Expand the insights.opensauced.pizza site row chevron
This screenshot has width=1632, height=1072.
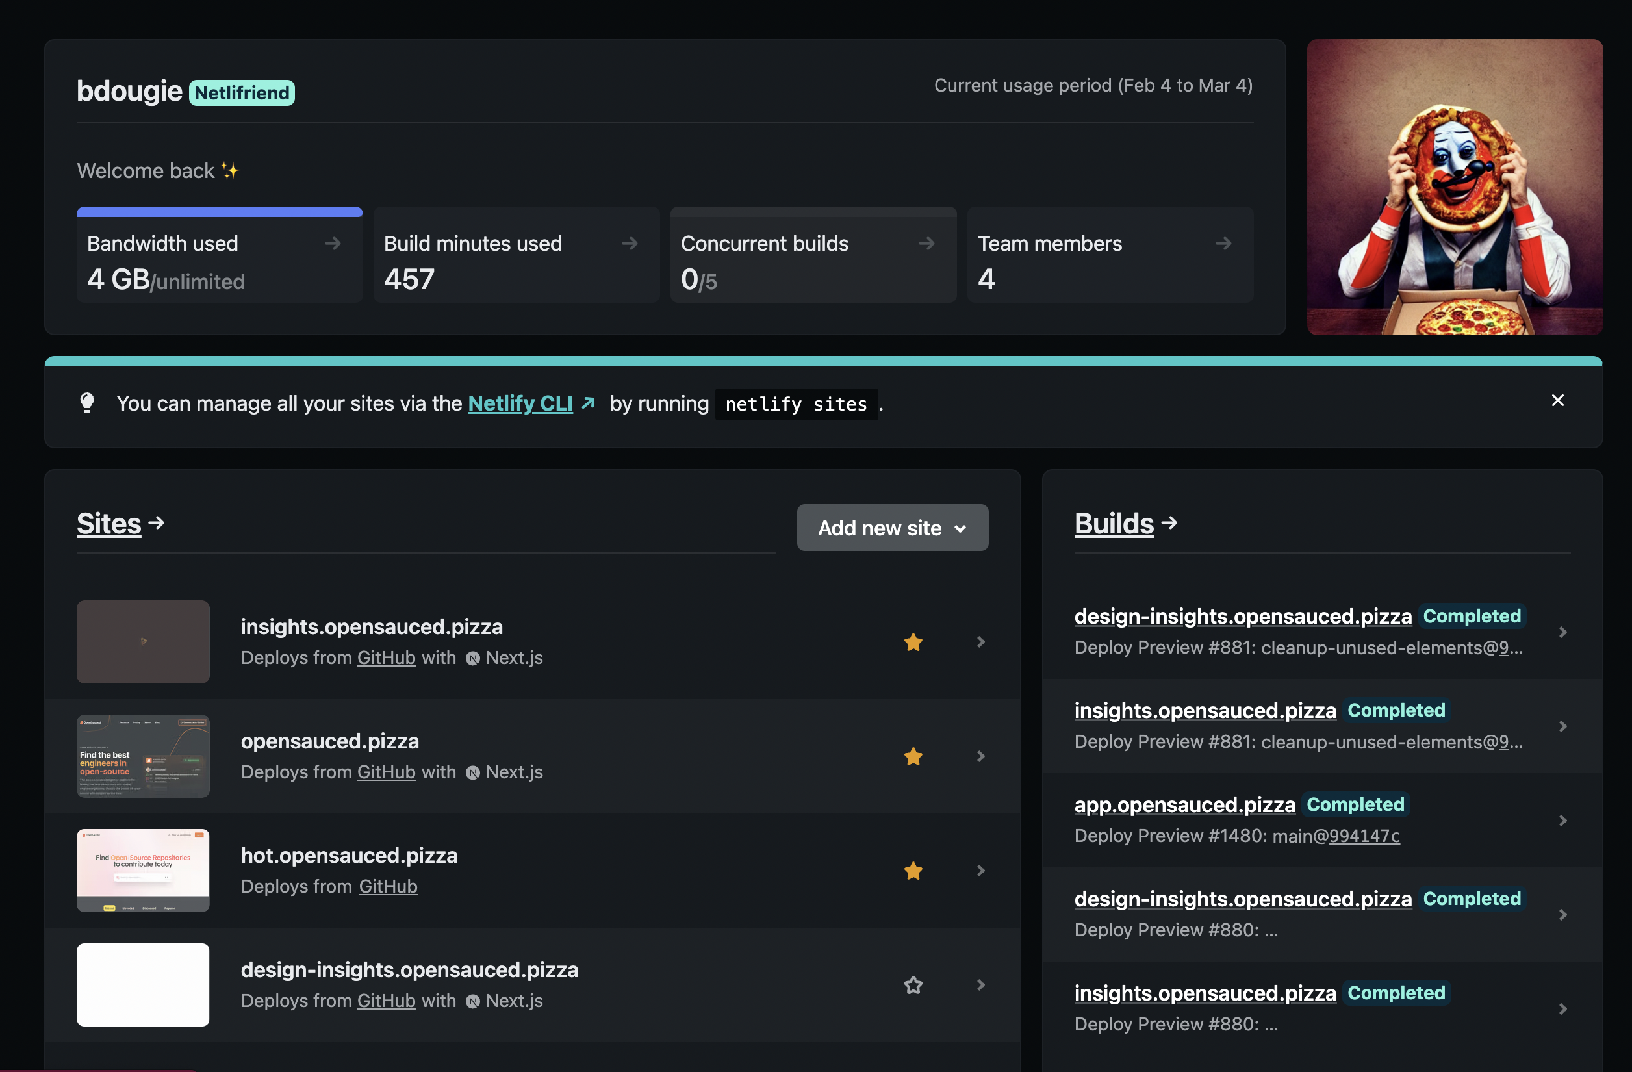(x=980, y=642)
